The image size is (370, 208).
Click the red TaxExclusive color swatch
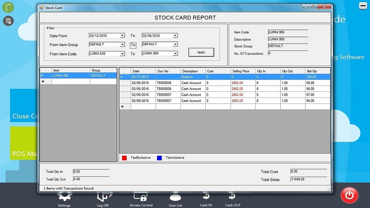124,158
